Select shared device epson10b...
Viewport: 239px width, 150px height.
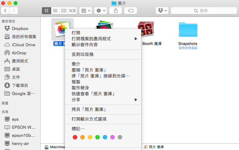(x=20, y=135)
